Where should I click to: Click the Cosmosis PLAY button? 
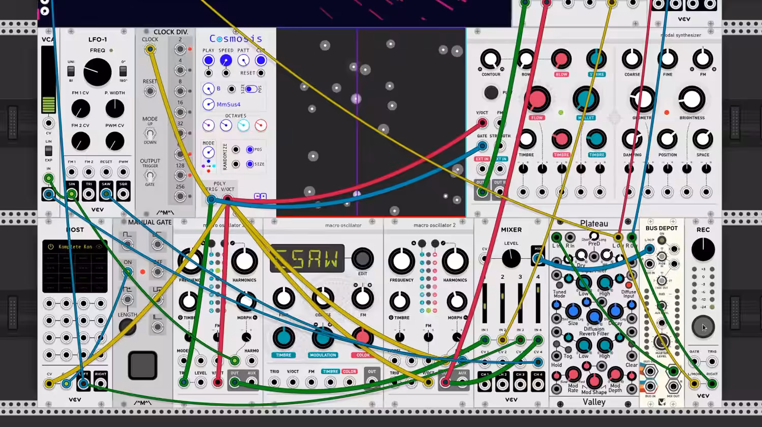(208, 60)
